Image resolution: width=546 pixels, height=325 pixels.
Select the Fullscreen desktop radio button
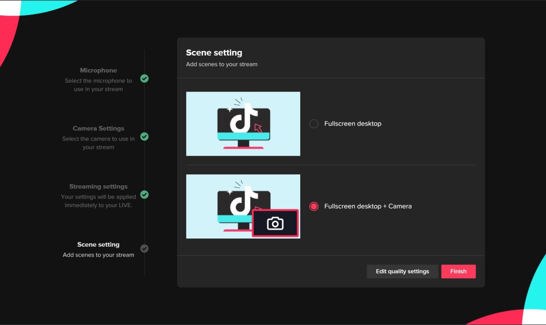(313, 124)
